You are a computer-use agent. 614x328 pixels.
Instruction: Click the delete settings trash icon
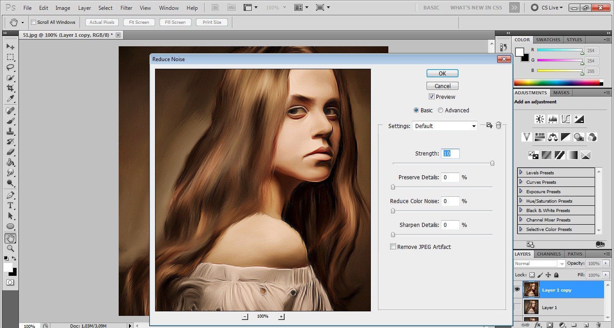click(x=498, y=126)
